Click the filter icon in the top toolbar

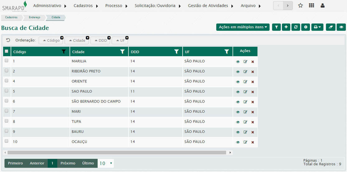tap(276, 27)
